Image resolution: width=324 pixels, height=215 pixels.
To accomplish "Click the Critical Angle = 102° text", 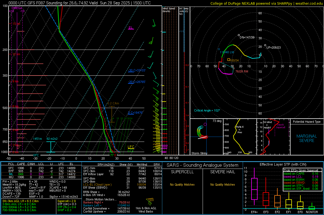I will tap(207, 110).
